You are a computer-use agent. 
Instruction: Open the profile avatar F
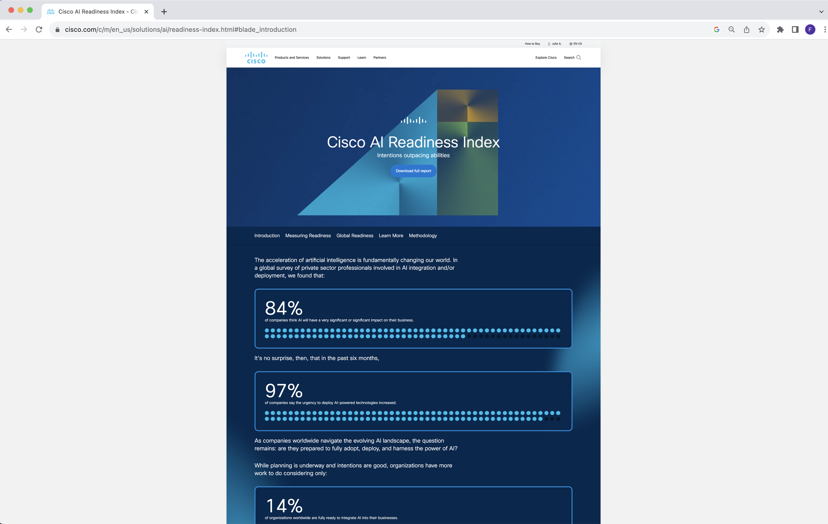(x=810, y=29)
